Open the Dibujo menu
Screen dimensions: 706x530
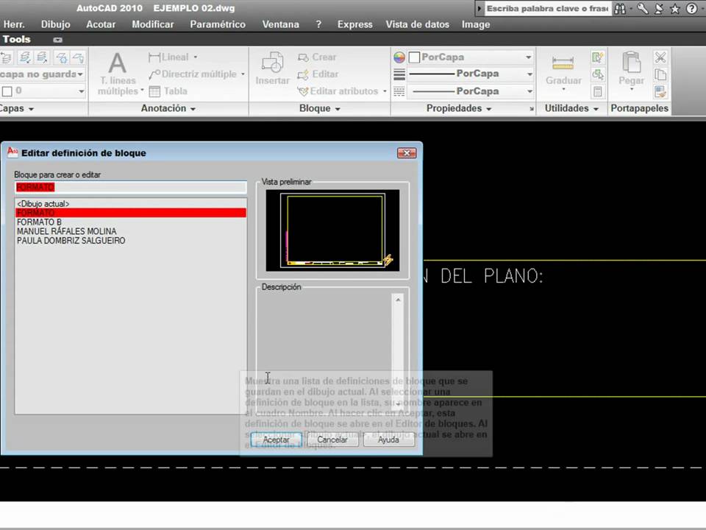(x=55, y=24)
